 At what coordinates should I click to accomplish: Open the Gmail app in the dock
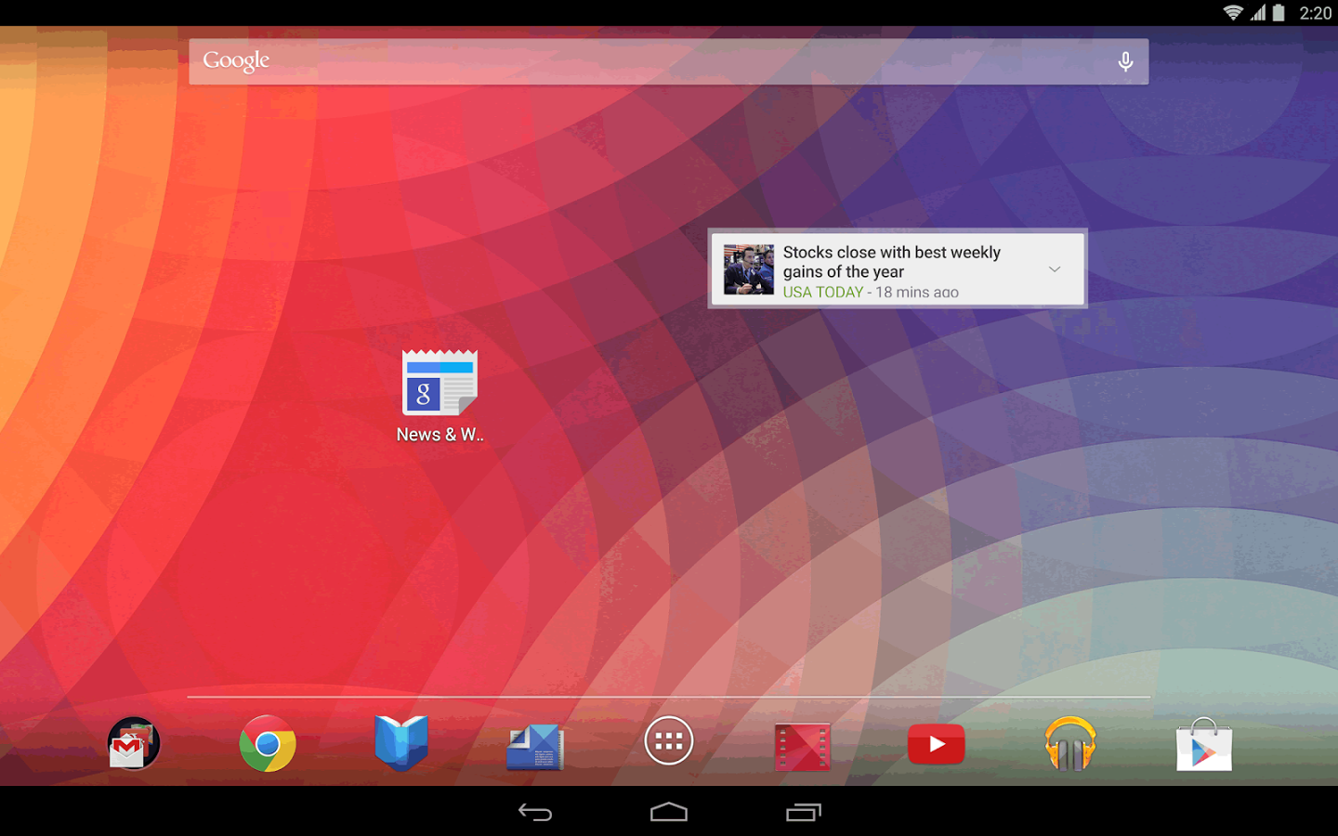click(134, 744)
